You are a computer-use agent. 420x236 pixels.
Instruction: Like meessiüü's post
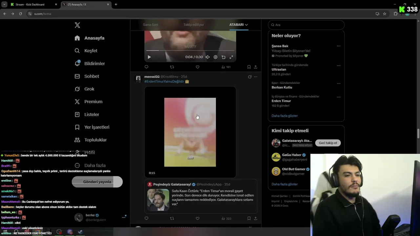[198, 218]
